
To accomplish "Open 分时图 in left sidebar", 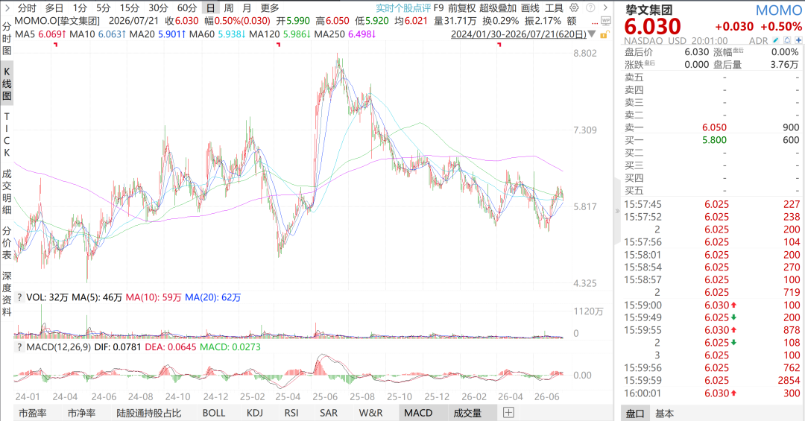I will 7,37.
